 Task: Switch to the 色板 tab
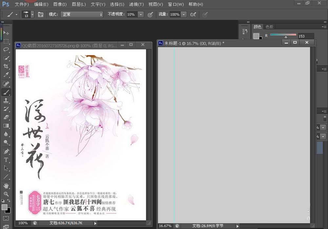coord(269,27)
